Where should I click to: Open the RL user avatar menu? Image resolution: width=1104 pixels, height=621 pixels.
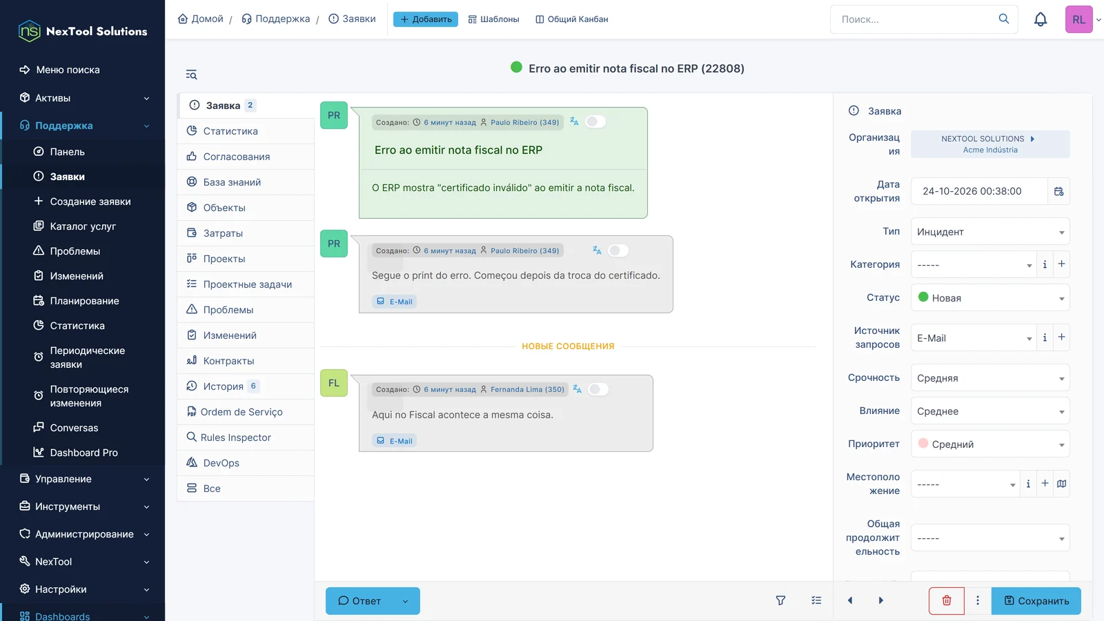coord(1079,19)
